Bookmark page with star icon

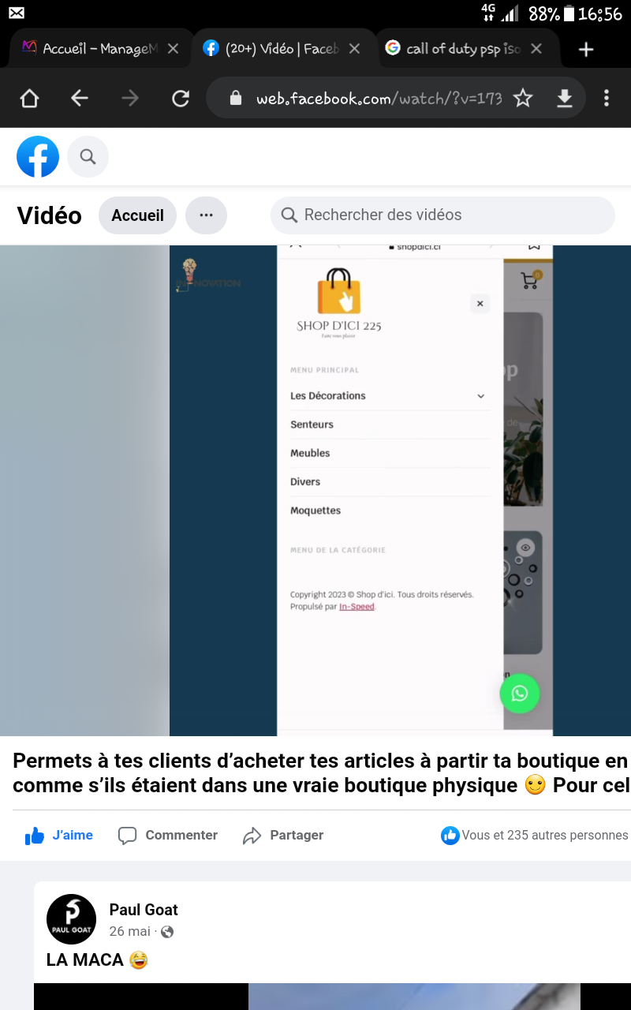522,98
